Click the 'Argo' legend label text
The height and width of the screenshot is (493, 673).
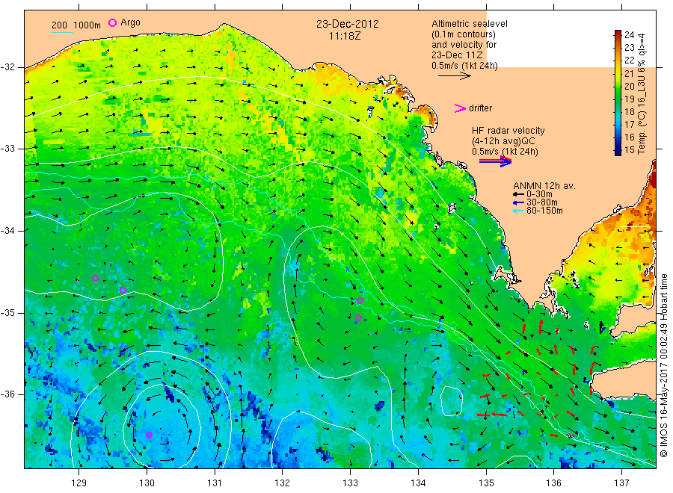(x=130, y=22)
